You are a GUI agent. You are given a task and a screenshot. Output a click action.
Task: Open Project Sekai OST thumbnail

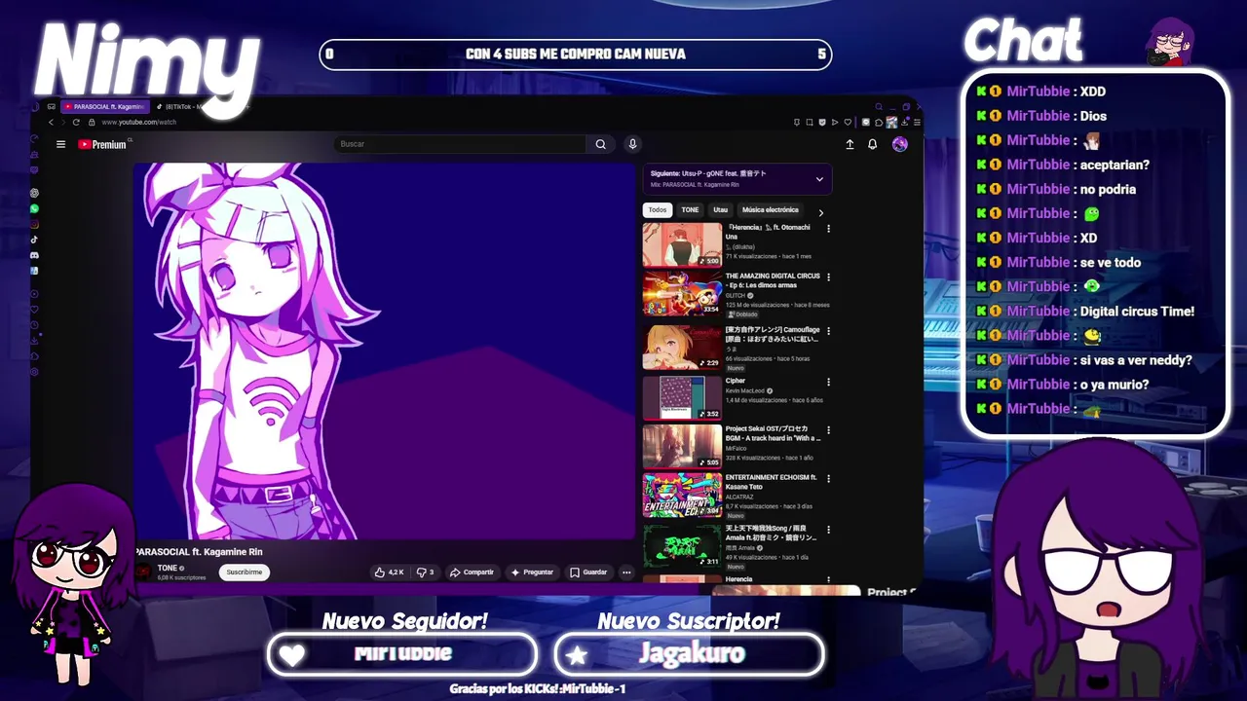pos(682,446)
